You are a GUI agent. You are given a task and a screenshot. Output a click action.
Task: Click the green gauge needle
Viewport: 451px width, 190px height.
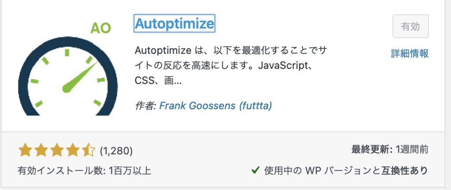point(79,78)
